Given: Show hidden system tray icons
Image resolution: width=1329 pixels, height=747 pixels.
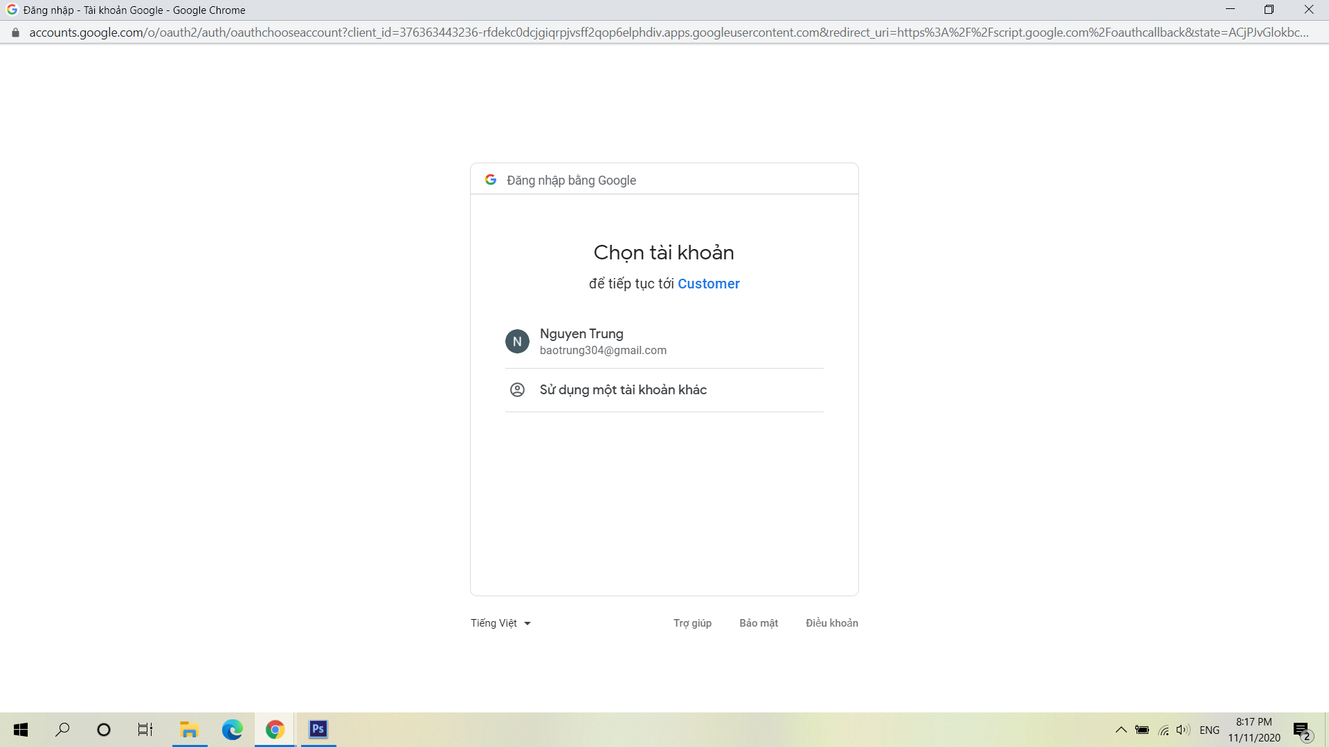Looking at the screenshot, I should tap(1121, 730).
